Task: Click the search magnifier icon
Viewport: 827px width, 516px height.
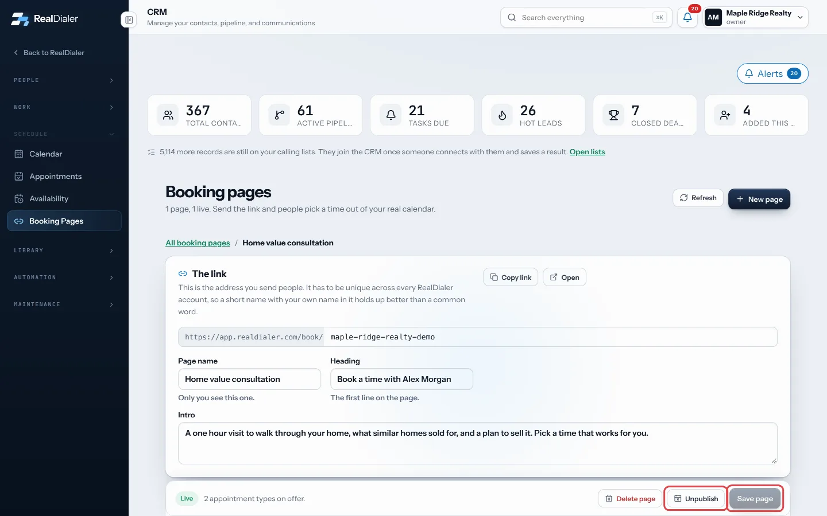Action: (512, 18)
